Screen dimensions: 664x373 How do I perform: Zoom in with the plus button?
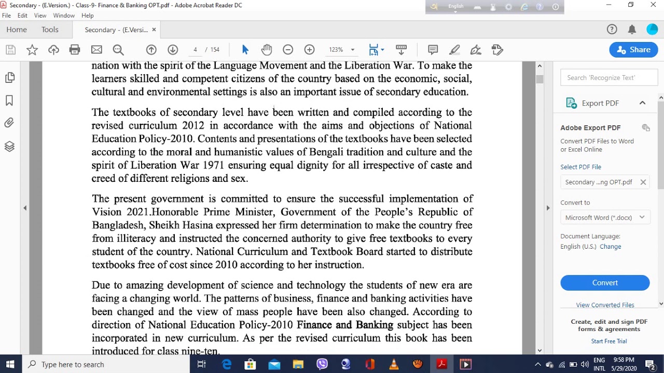pyautogui.click(x=309, y=50)
